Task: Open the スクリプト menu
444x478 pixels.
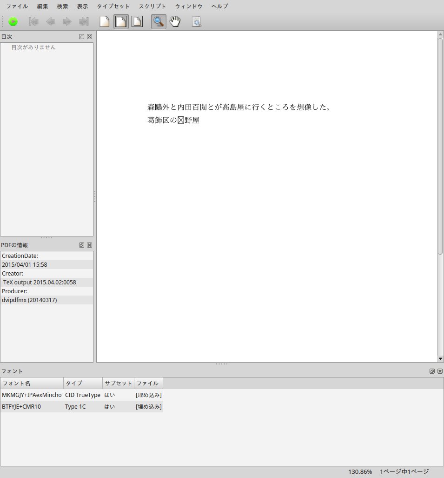Action: (152, 6)
